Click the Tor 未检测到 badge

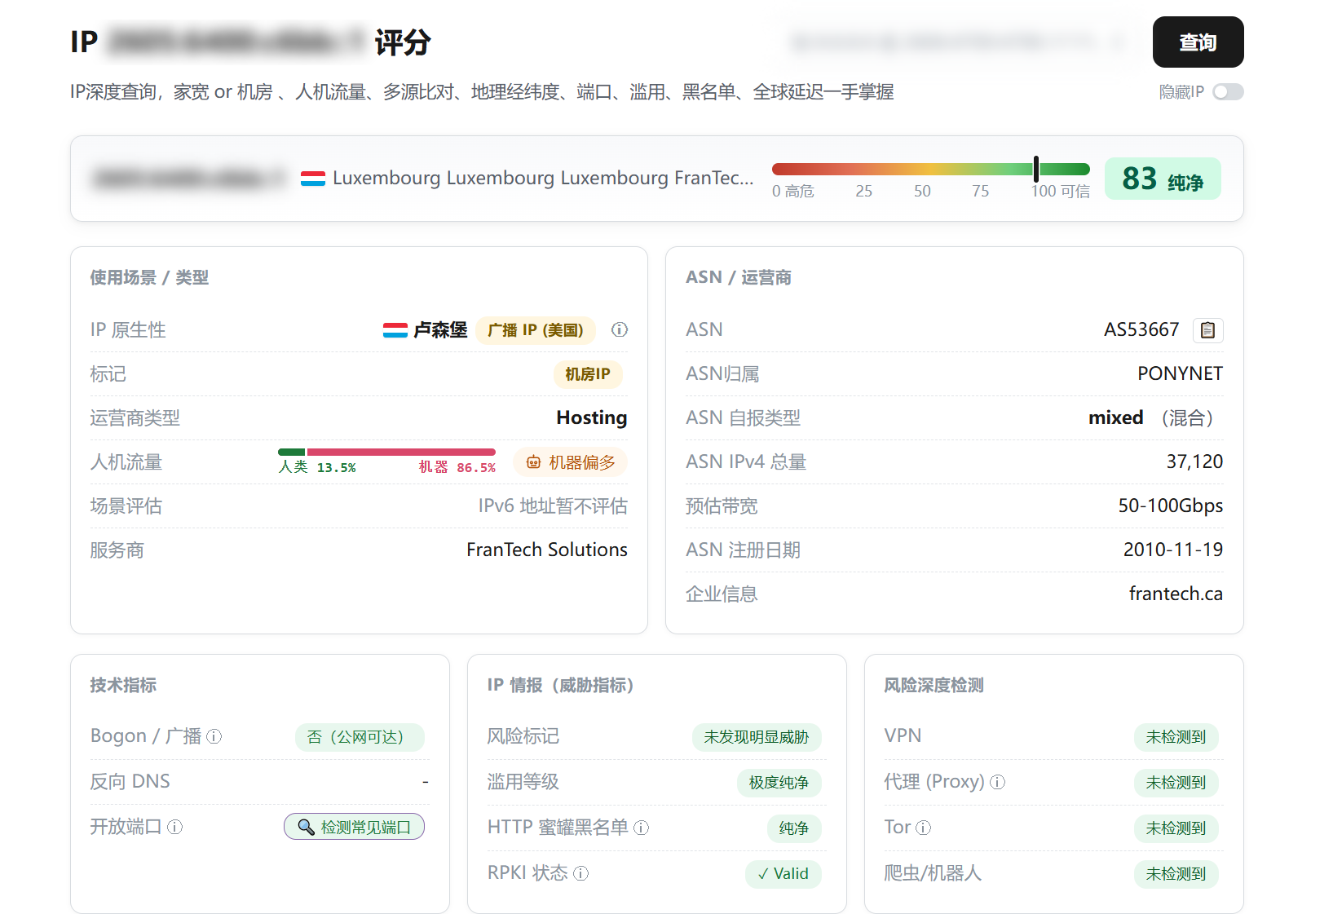click(x=1176, y=828)
